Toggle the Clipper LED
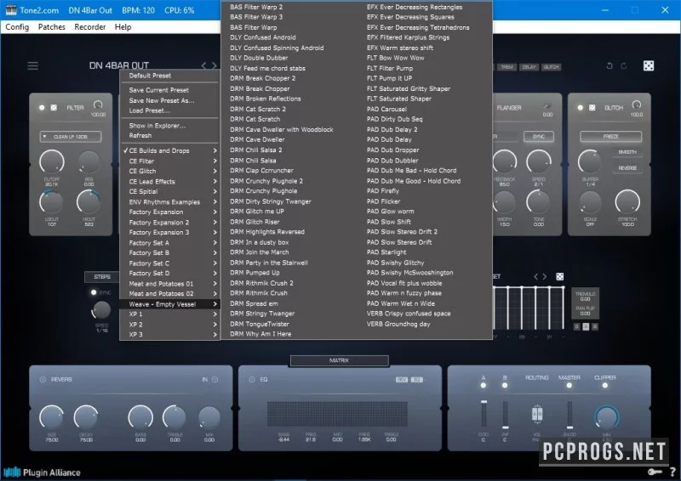The image size is (681, 481). [605, 385]
